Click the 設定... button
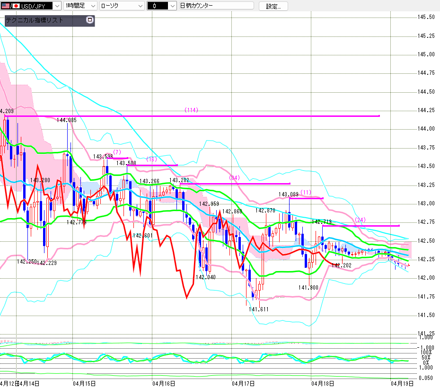Viewport: 440px width, 388px height. pos(273,6)
